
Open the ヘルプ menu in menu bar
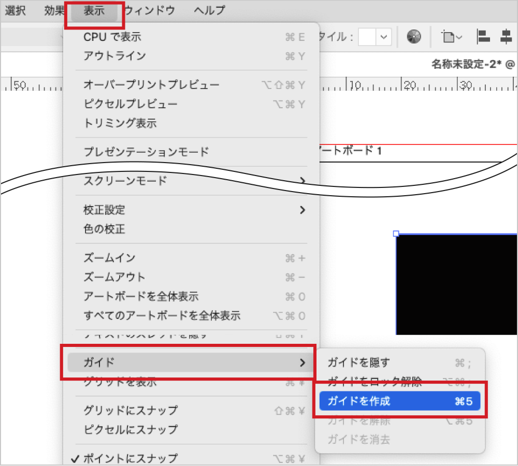(209, 10)
